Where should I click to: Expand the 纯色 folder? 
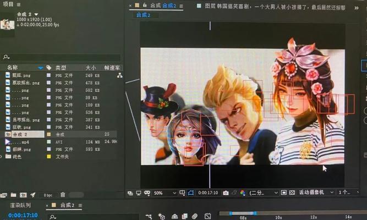(1, 156)
